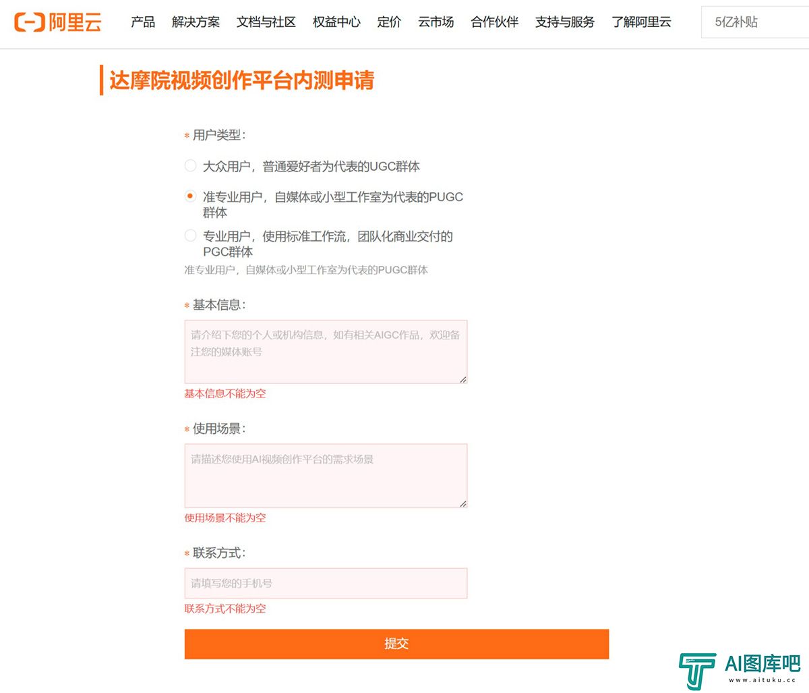The width and height of the screenshot is (809, 693).
Task: Open the 解决方案 menu
Action: click(x=196, y=22)
